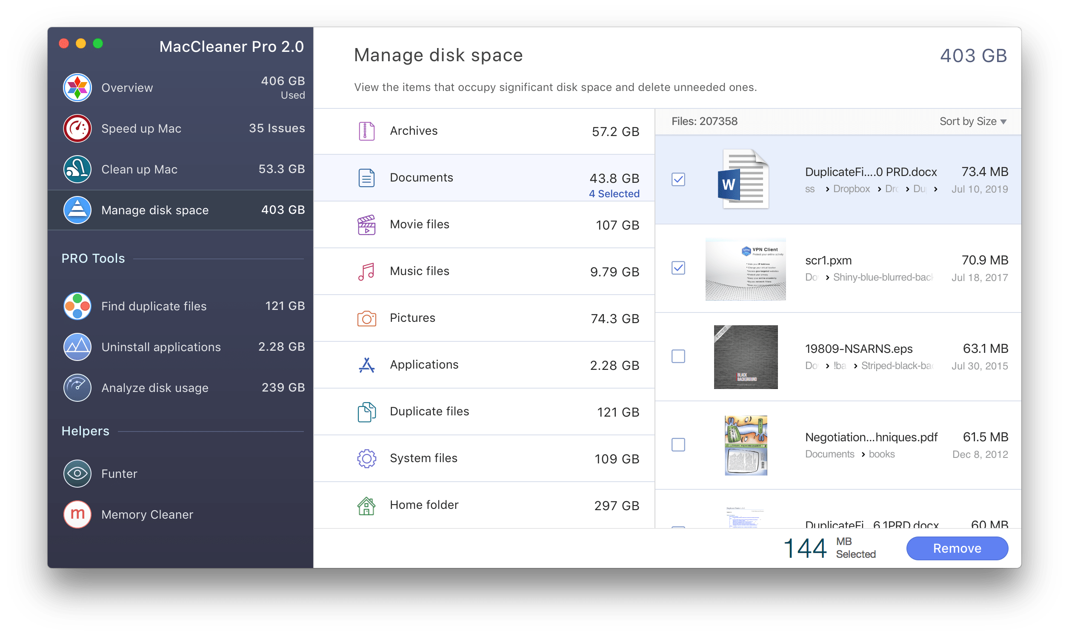Check the 19809-NSARNS.eps checkbox
Viewport: 1069px width, 636px height.
(x=678, y=356)
